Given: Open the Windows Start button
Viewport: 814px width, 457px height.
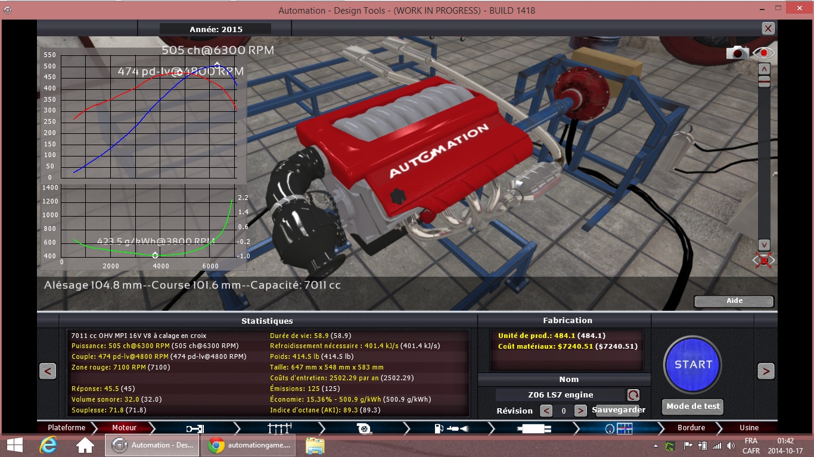Looking at the screenshot, I should (14, 445).
